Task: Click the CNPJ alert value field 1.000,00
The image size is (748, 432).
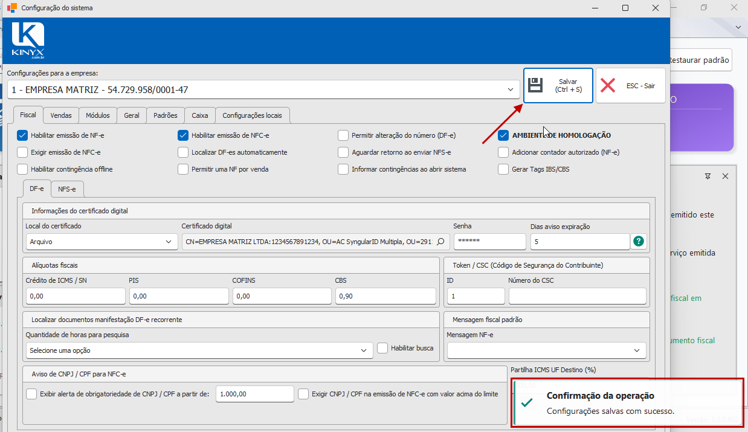Action: pos(254,394)
